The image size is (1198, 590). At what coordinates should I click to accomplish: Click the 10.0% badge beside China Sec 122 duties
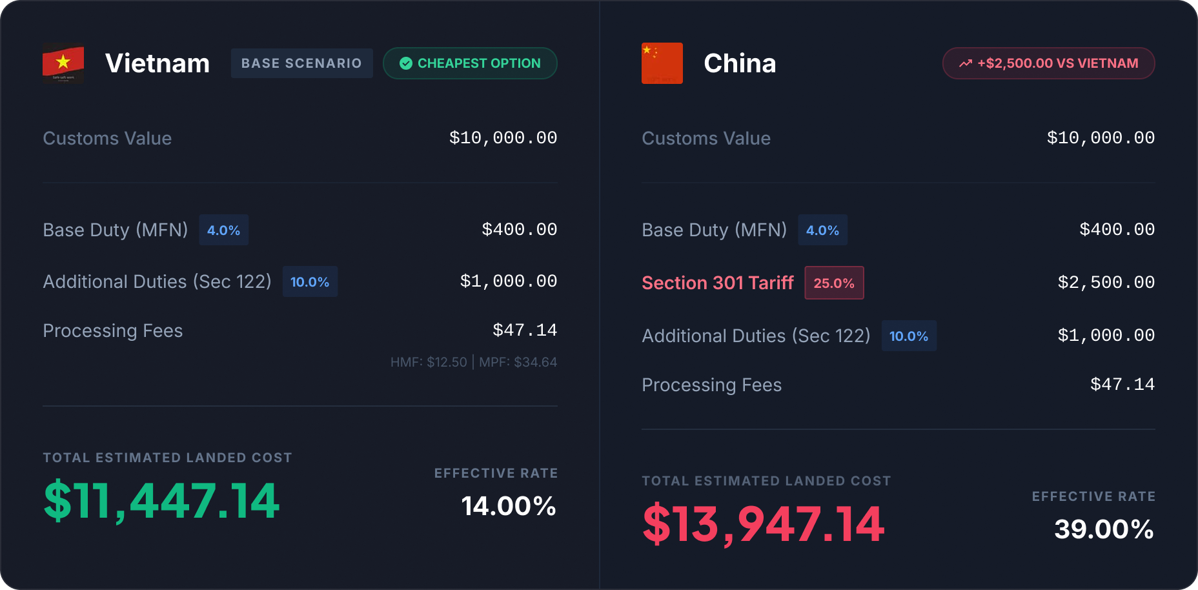(909, 336)
